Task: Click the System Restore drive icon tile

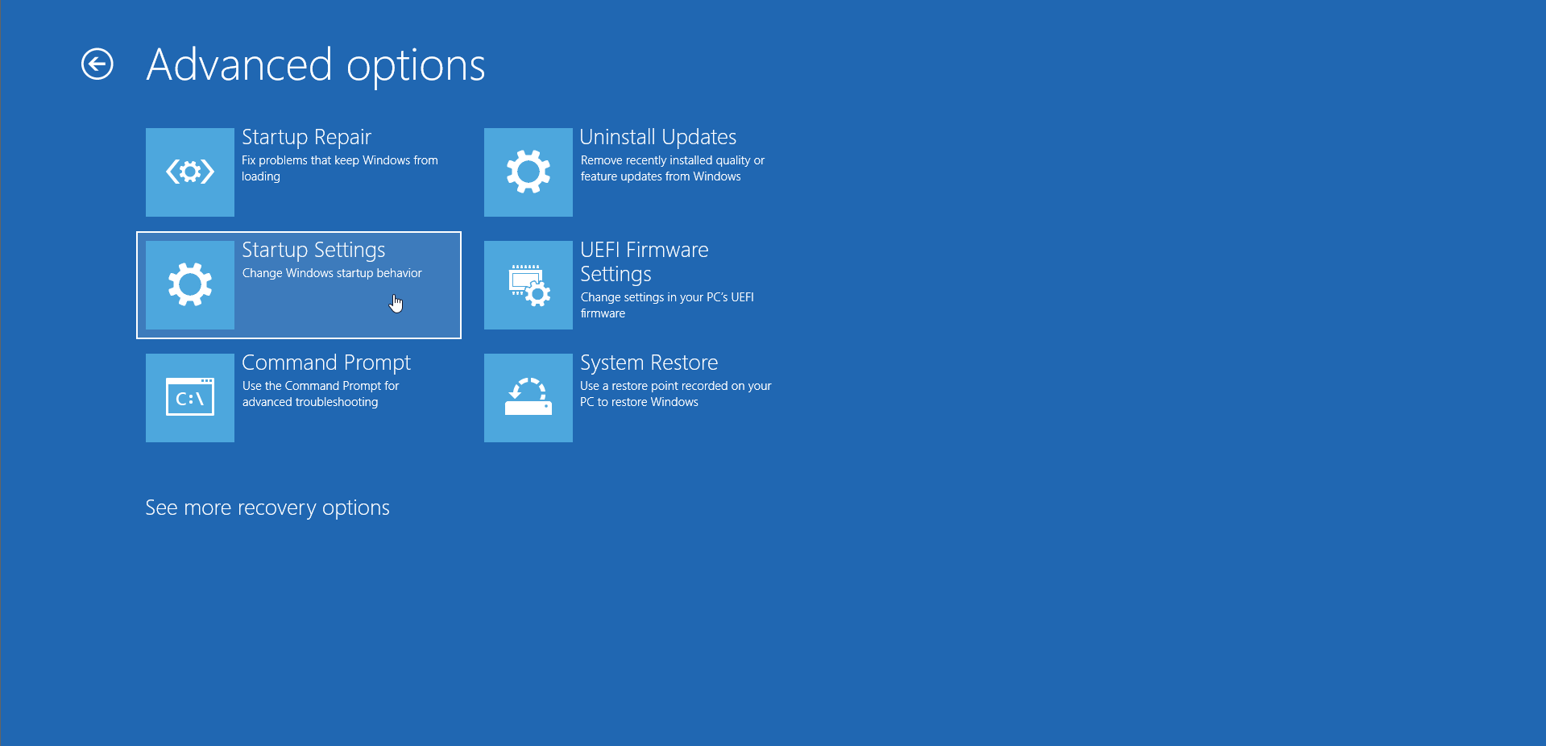Action: coord(528,398)
